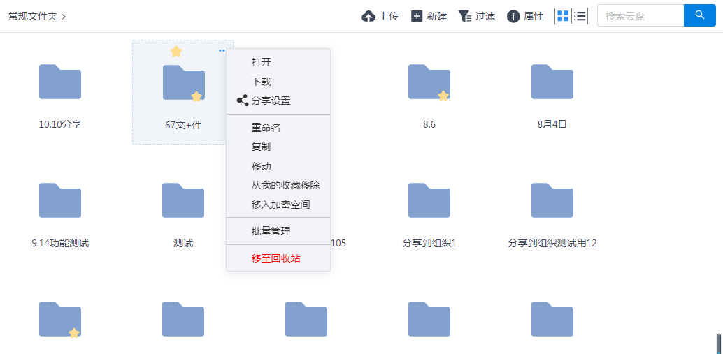Viewport: 723px width, 354px height.
Task: Open the 9.14功能测试 folder
Action: point(60,200)
